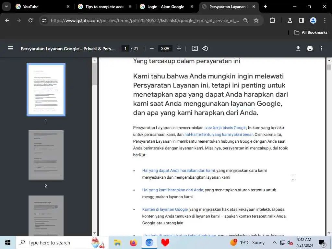Open the 'Konten di layanan Google' link
332x249 pixels.
[x=165, y=209]
